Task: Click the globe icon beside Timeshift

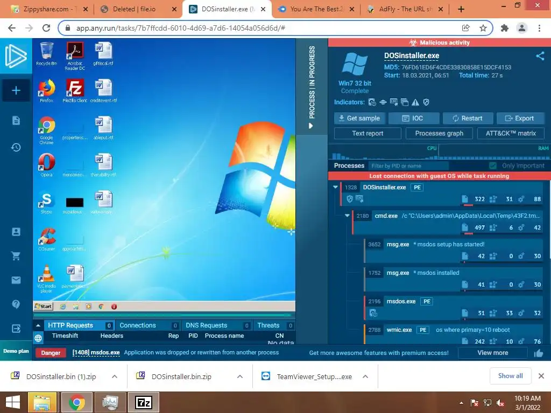Action: point(38,338)
